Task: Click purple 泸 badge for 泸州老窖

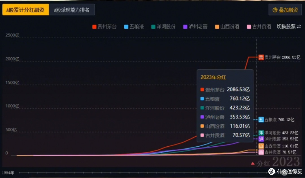Action: [x=261, y=139]
